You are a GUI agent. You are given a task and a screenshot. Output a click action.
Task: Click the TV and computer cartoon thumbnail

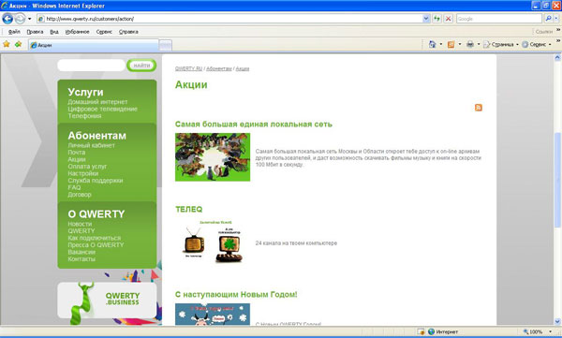tap(213, 242)
